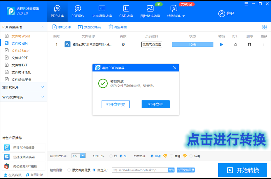This screenshot has height=179, width=271.
Task: Select 文件转图片 in sidebar
Action: click(x=20, y=43)
